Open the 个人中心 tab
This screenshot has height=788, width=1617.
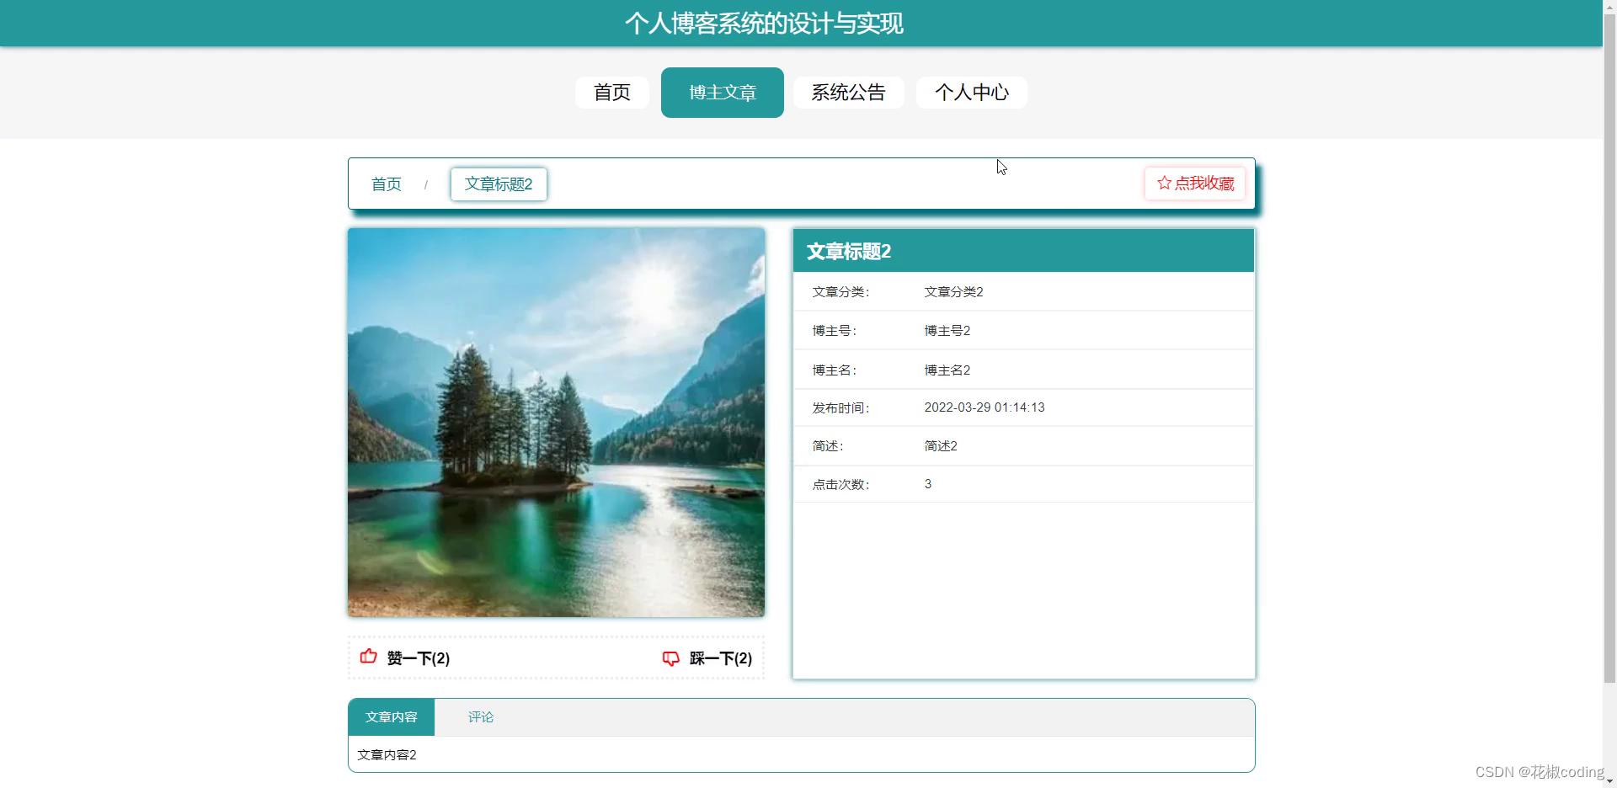click(971, 93)
